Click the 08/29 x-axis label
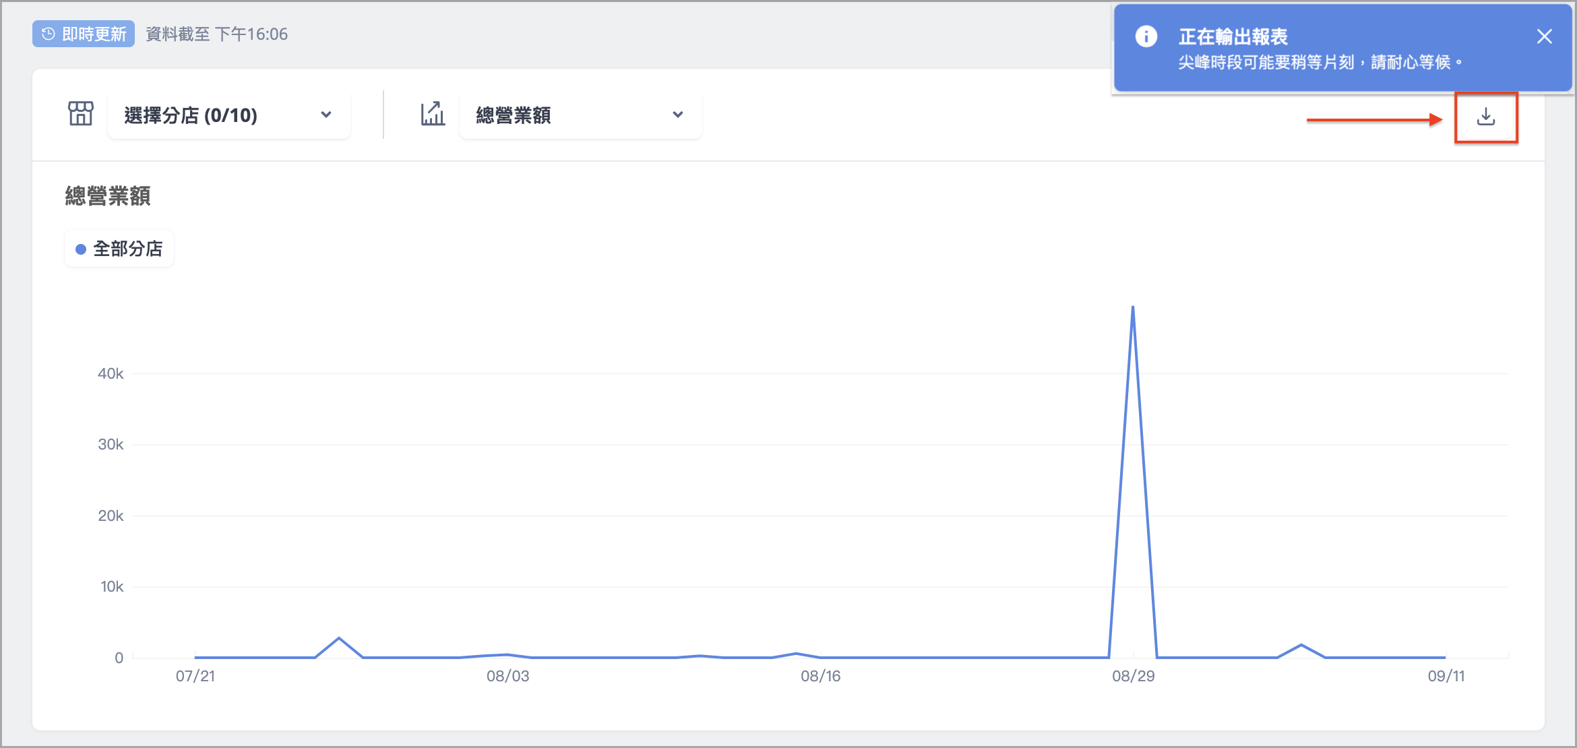 (1134, 676)
